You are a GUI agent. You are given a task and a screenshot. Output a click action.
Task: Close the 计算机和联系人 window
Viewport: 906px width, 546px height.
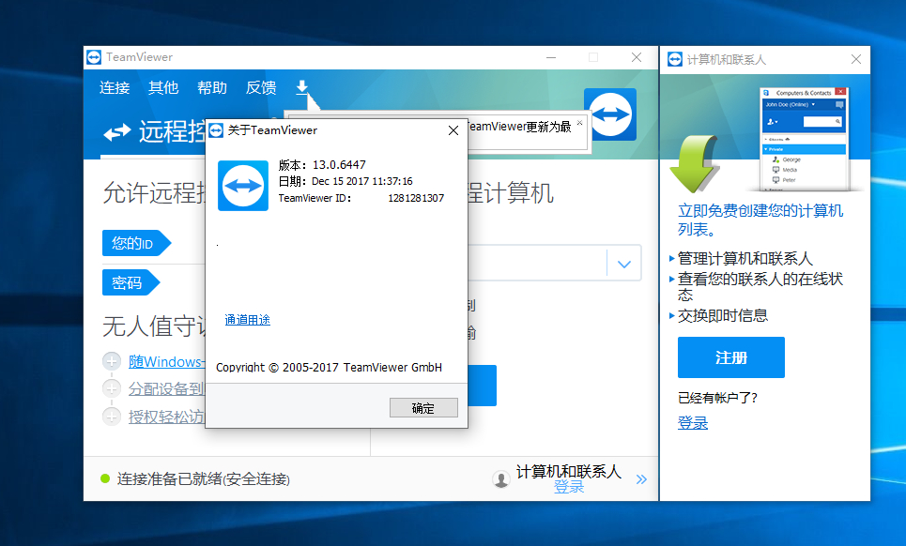(856, 59)
